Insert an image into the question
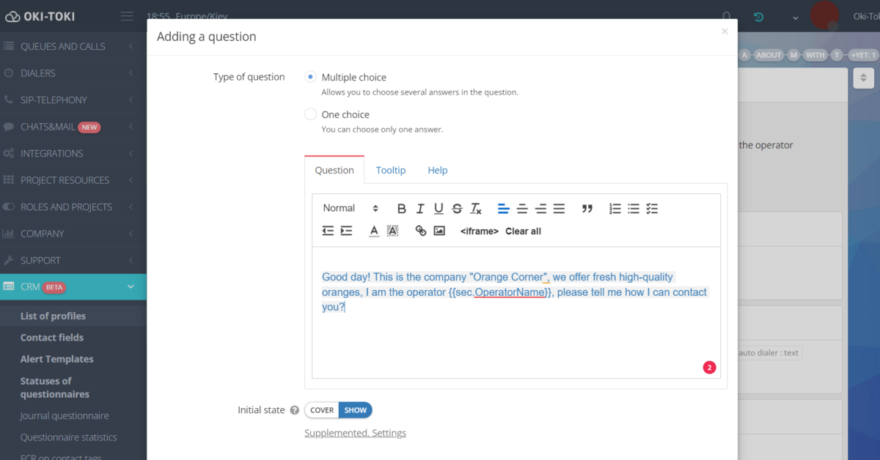This screenshot has height=460, width=880. click(x=439, y=231)
